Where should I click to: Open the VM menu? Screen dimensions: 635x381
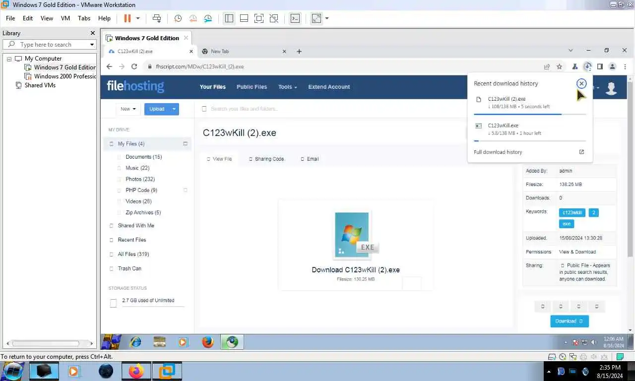click(65, 18)
